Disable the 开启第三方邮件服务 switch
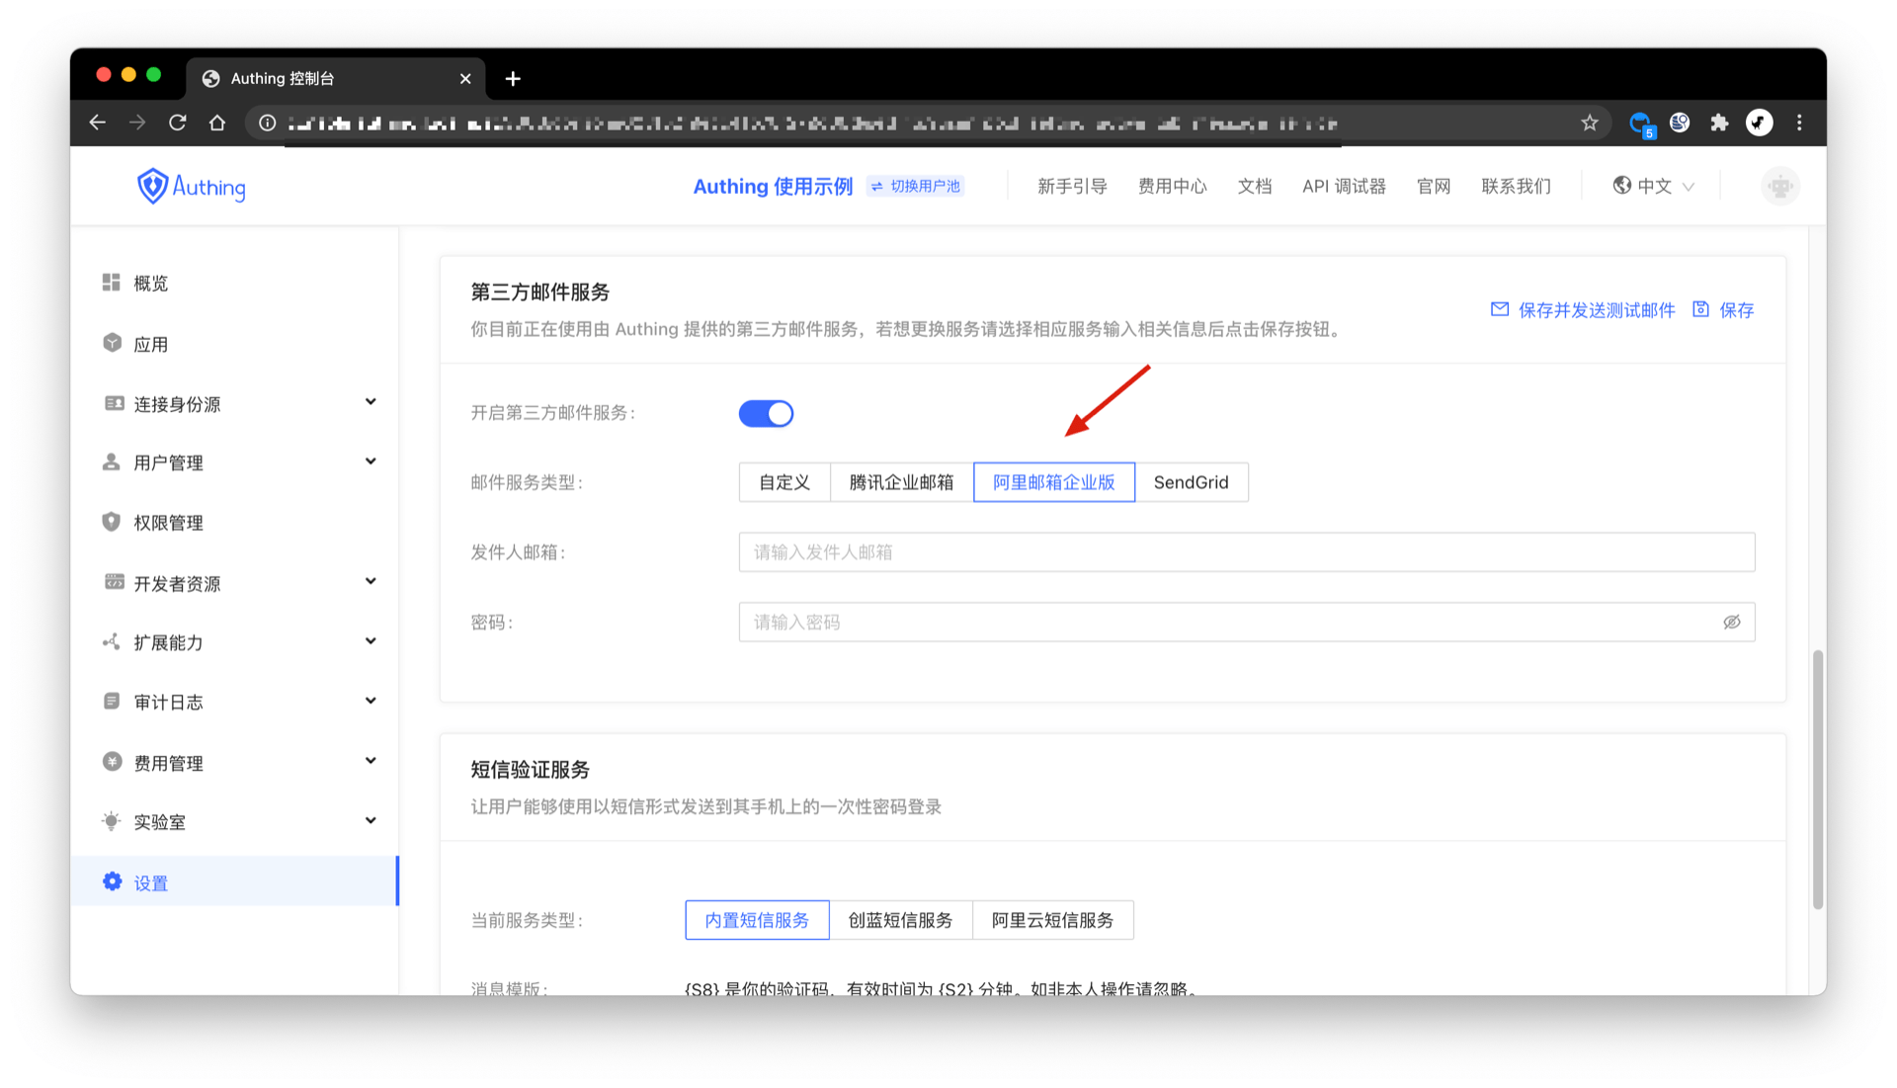This screenshot has width=1897, height=1088. pos(766,413)
